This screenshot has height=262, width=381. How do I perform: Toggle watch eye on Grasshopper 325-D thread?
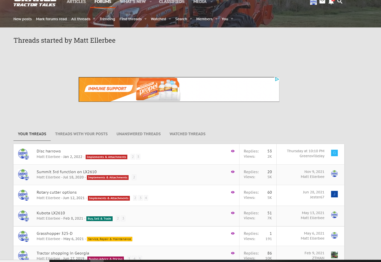(x=233, y=234)
